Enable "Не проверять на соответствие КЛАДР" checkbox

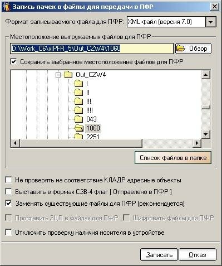tap(9, 180)
